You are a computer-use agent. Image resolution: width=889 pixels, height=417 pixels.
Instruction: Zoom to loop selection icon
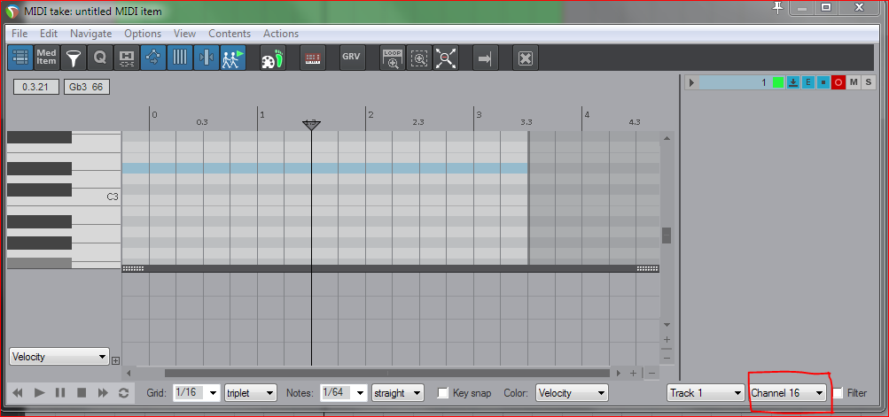[x=392, y=58]
